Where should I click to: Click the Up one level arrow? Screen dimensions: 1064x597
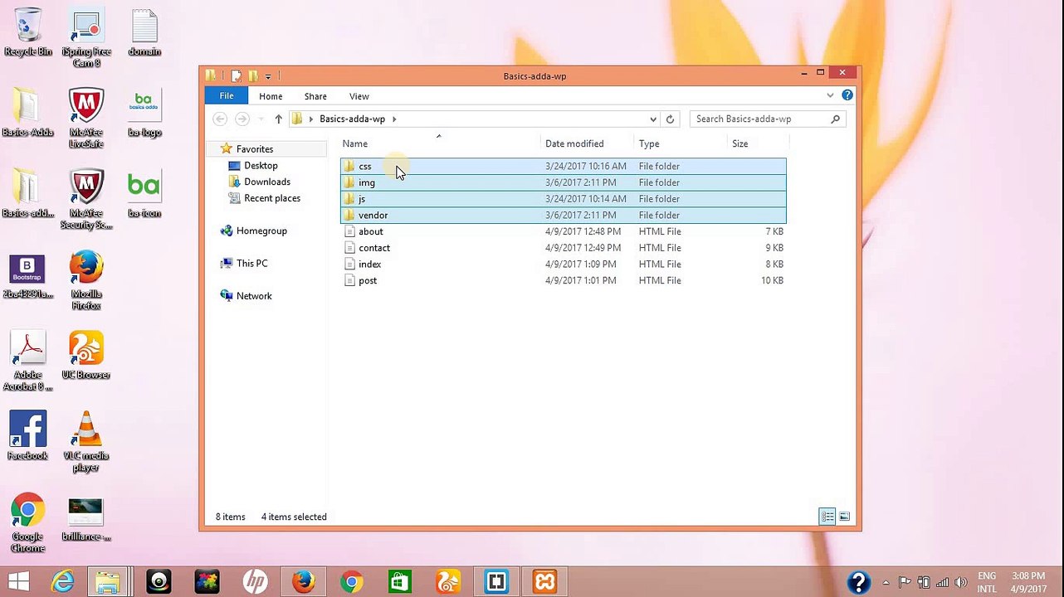(x=278, y=119)
